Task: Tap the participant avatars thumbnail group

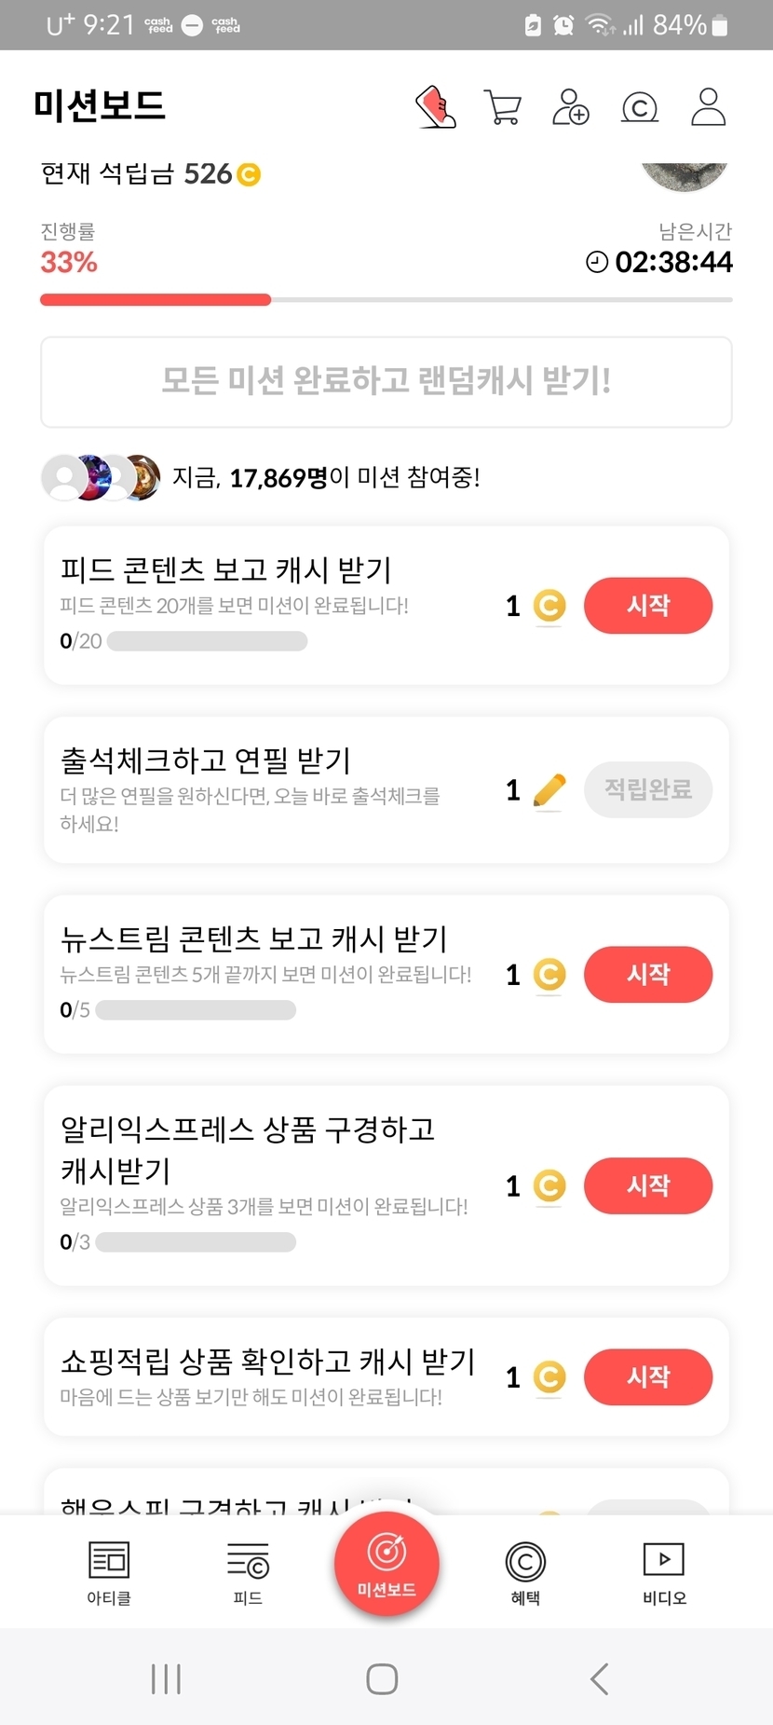Action: 101,478
